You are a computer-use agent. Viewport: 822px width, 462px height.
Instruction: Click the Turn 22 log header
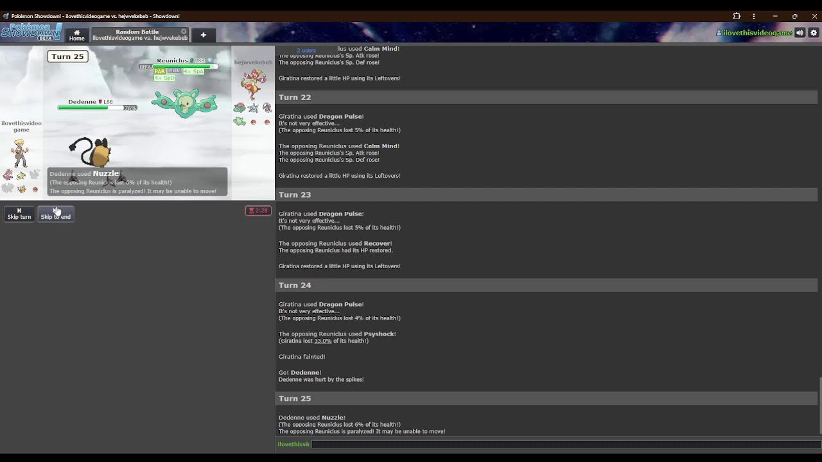pos(547,98)
